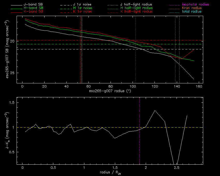
Task: Click the eso265-g007 SB y-axis label
Action: pos(7,49)
